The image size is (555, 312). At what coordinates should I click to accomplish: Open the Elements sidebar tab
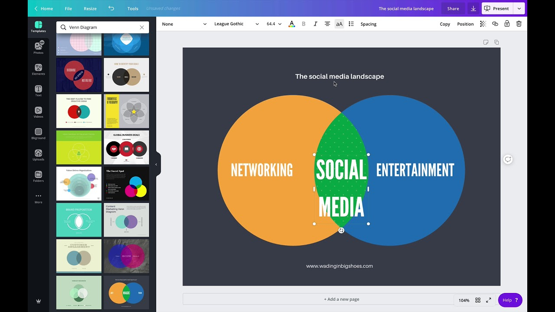(x=38, y=69)
